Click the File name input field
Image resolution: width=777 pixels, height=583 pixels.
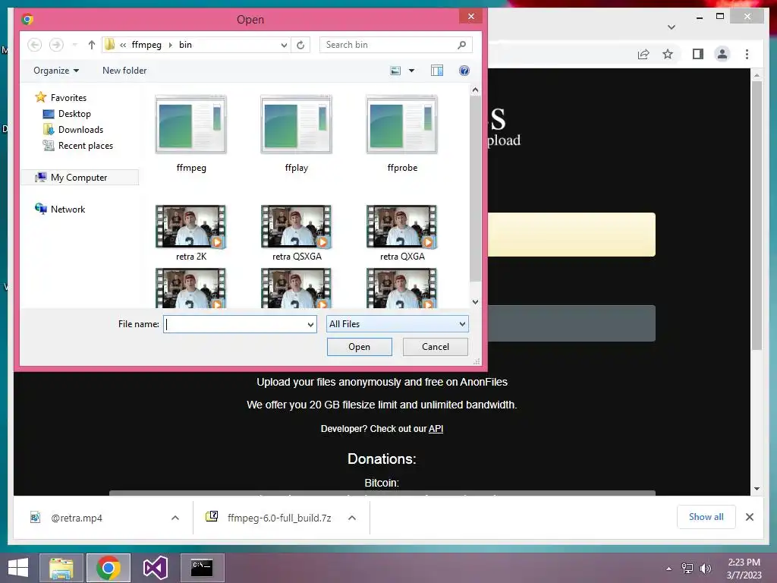(235, 324)
